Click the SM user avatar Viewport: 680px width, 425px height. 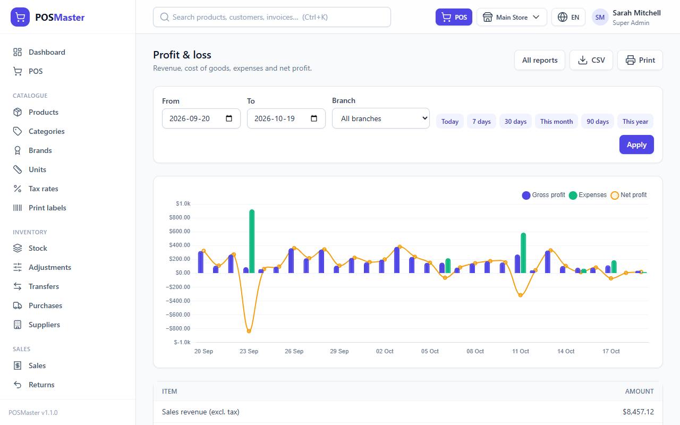pos(600,17)
